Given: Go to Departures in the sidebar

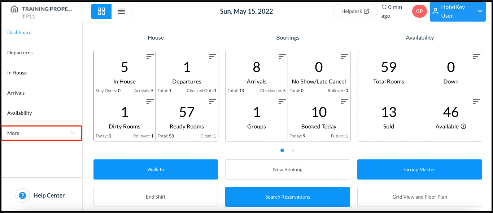Looking at the screenshot, I should 20,52.
